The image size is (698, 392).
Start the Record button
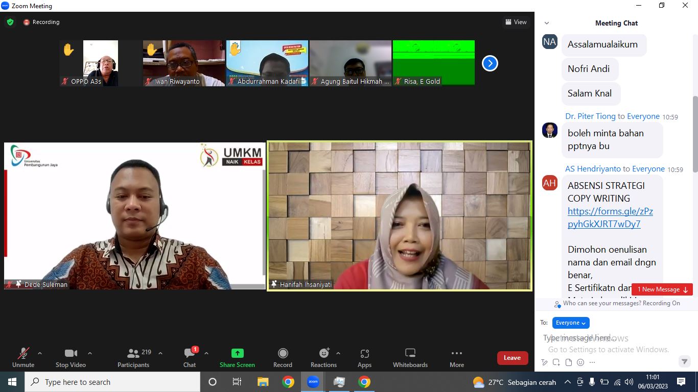point(283,357)
